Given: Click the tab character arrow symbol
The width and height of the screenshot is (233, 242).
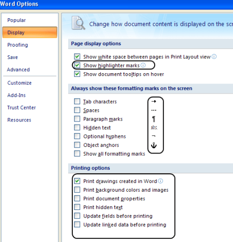Looking at the screenshot, I should [x=154, y=101].
